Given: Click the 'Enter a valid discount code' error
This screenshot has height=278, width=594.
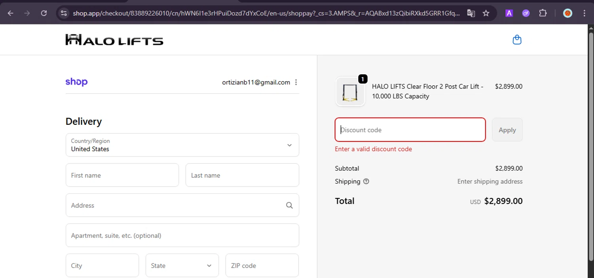Looking at the screenshot, I should coord(373,149).
